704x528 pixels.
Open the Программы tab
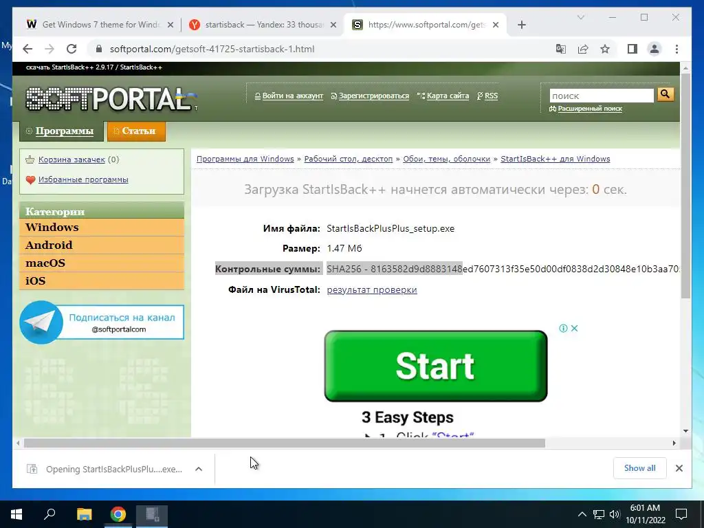[x=61, y=131]
